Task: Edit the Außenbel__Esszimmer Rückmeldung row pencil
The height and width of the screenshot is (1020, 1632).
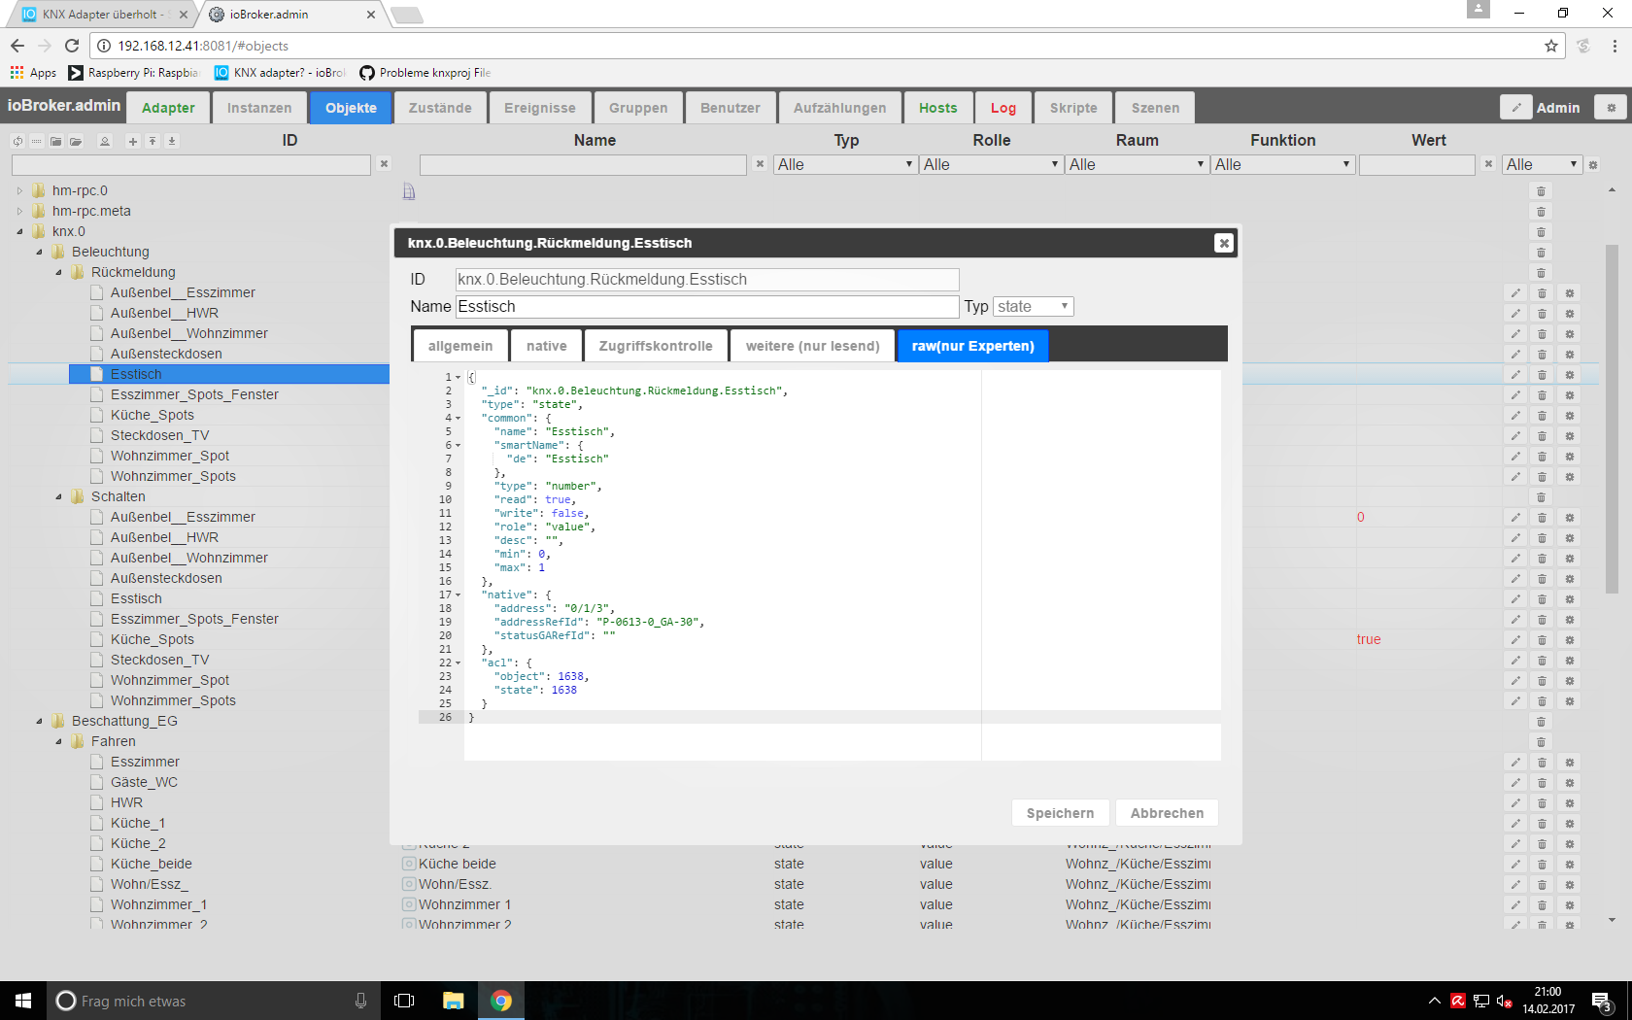Action: pos(1515,293)
